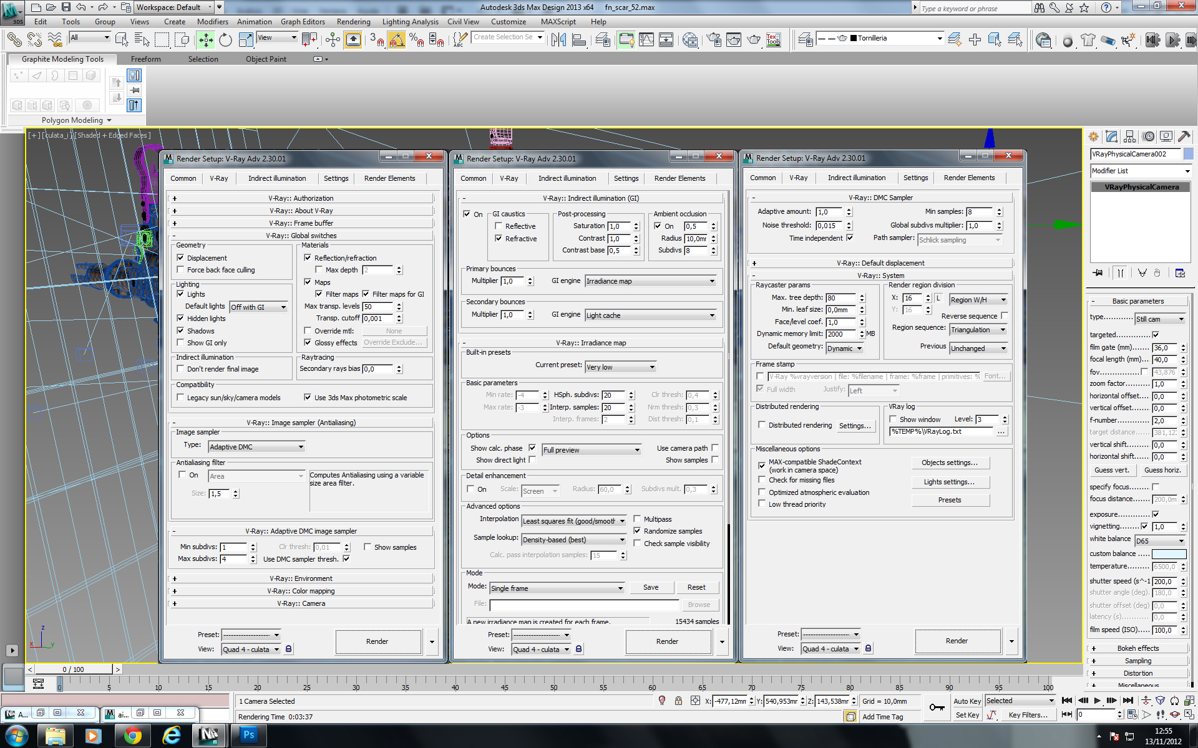1198x748 pixels.
Task: Select the Move tool in main toolbar
Action: 206,41
